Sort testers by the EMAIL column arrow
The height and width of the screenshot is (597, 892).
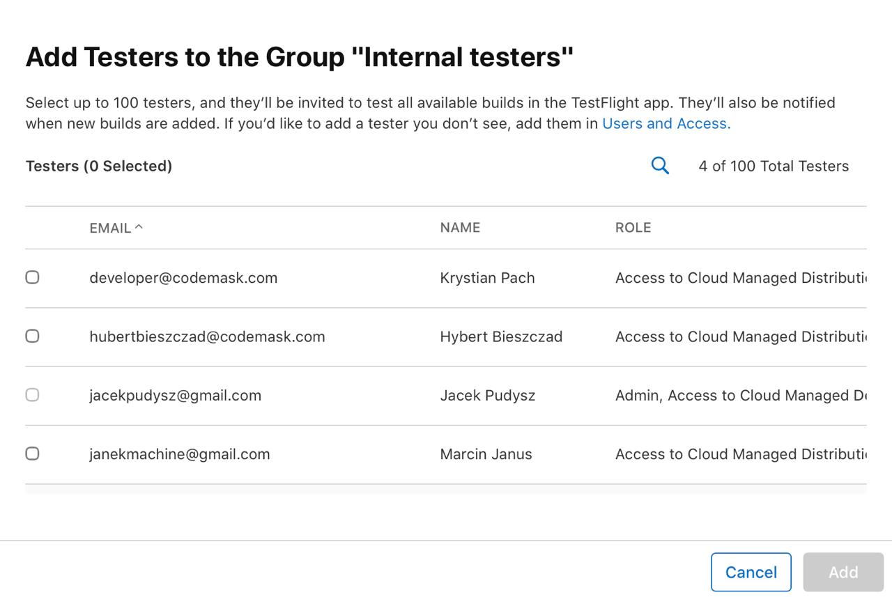click(139, 226)
